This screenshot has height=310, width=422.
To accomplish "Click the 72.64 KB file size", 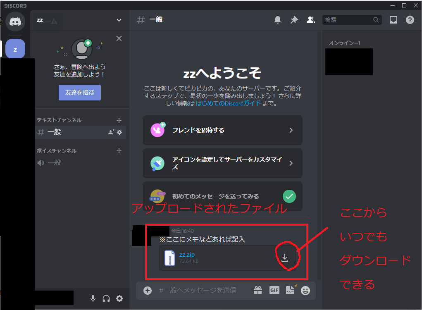I will 189,261.
